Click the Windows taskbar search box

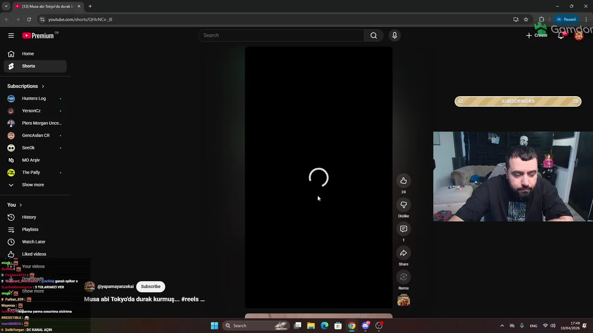[x=256, y=326]
